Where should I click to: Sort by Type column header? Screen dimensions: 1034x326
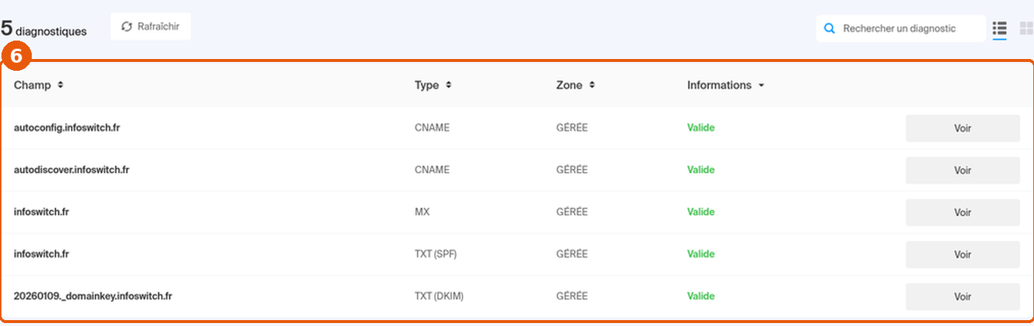[x=433, y=85]
